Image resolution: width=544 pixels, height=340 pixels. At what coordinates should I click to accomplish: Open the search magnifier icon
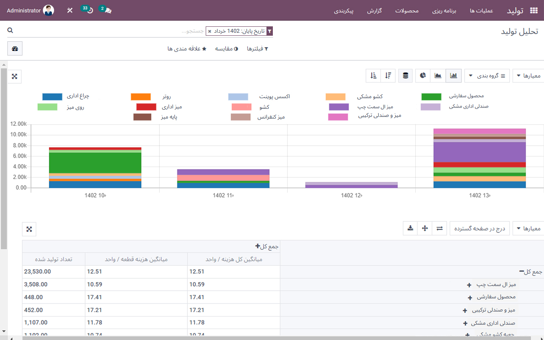click(10, 30)
